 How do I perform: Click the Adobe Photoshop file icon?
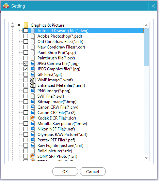[x=33, y=36]
